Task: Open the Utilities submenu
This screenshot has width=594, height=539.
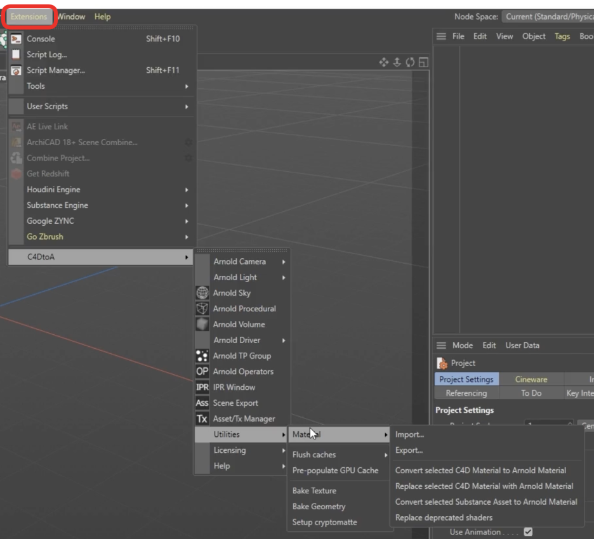Action: (242, 434)
